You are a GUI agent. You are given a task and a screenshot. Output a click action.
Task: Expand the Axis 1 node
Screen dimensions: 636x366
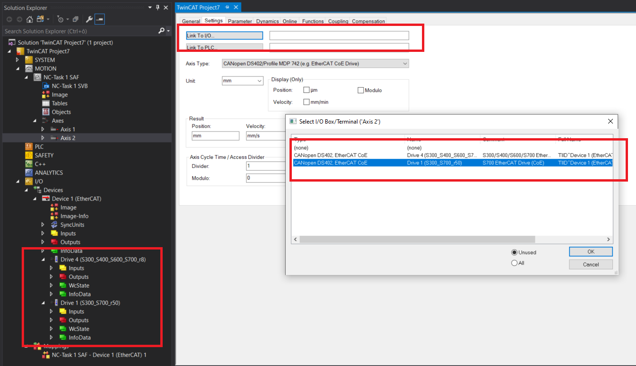point(43,129)
